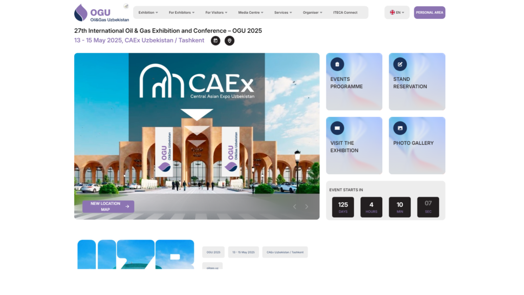Click the Photo Gallery image icon
The height and width of the screenshot is (295, 524).
click(400, 128)
